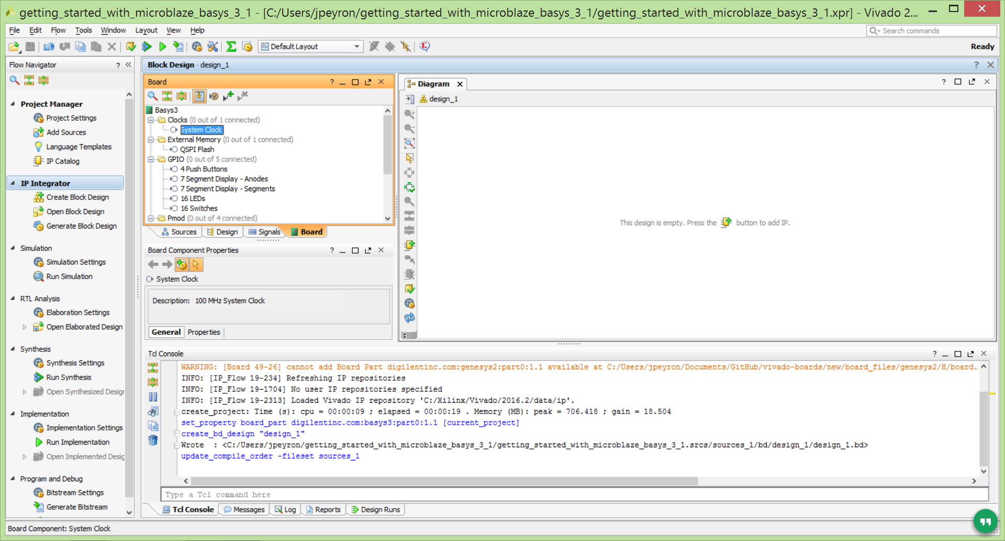
Task: Switch to the Design Runs tab
Action: point(375,510)
